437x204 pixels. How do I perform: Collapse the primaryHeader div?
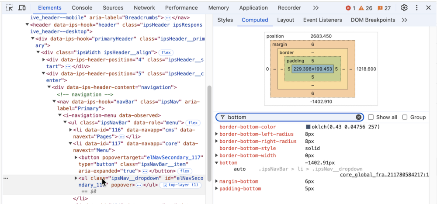point(33,39)
